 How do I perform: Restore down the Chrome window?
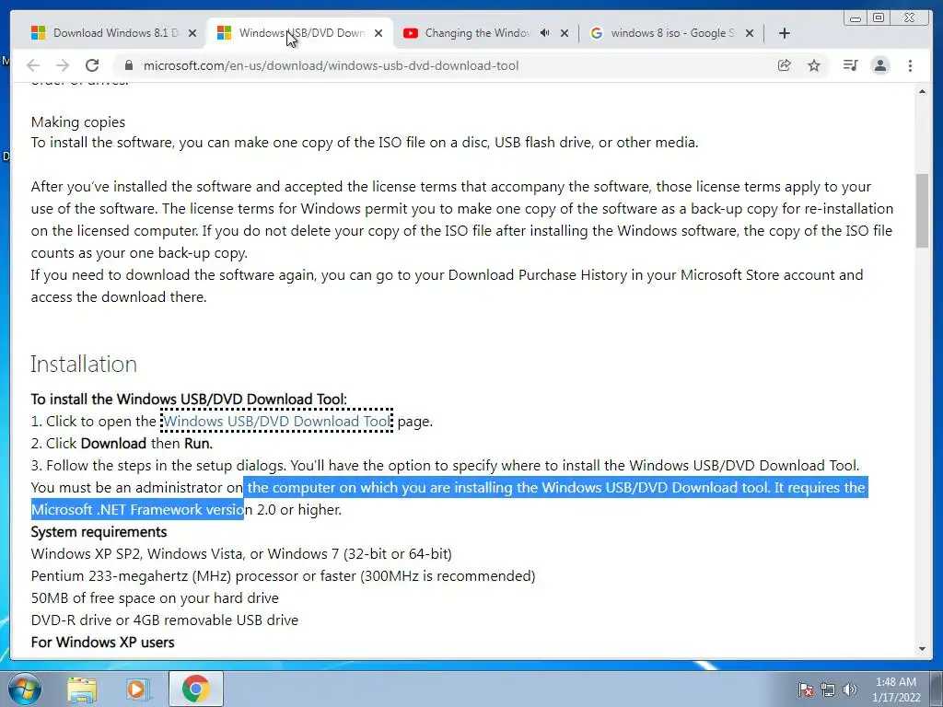tap(879, 18)
